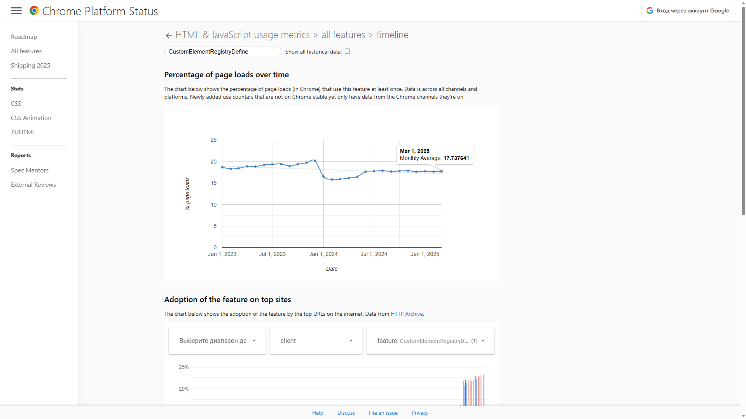746x419 pixels.
Task: Expand the feature CustomElementRegistryD... dropdown
Action: (430, 341)
